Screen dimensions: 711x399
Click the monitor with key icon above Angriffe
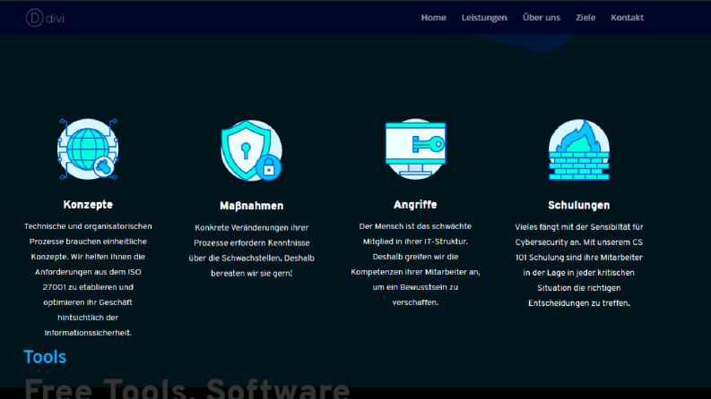[415, 149]
